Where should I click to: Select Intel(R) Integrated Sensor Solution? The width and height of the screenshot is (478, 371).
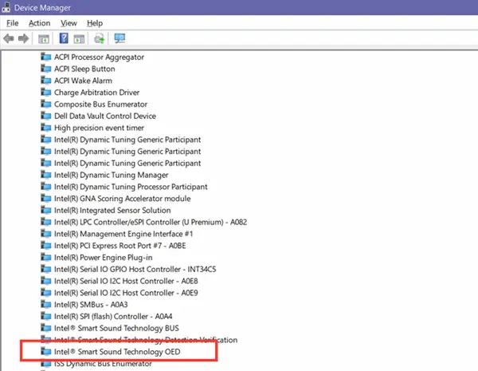tap(112, 211)
